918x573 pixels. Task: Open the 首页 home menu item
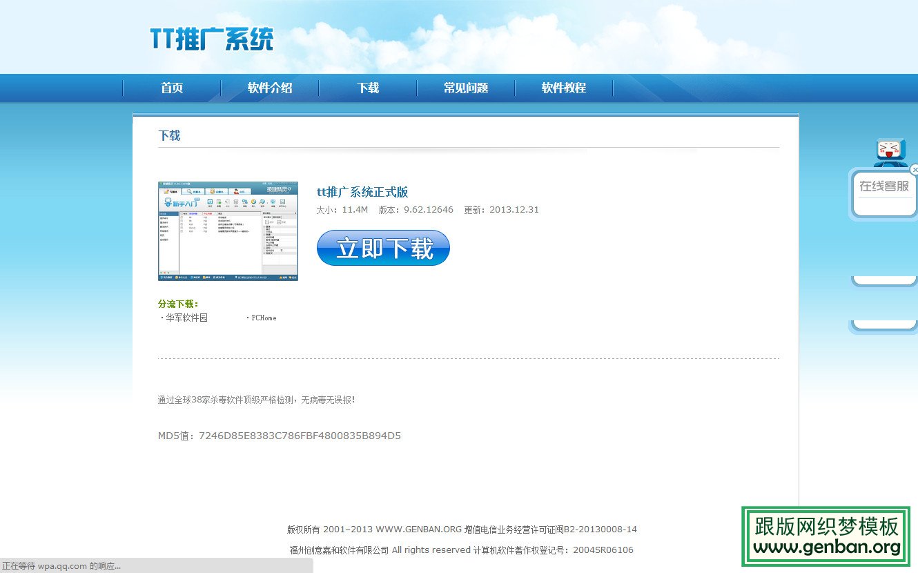tap(170, 88)
